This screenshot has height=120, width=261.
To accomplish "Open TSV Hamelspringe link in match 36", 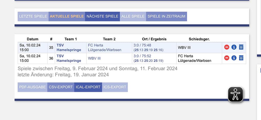I will 69,58.
